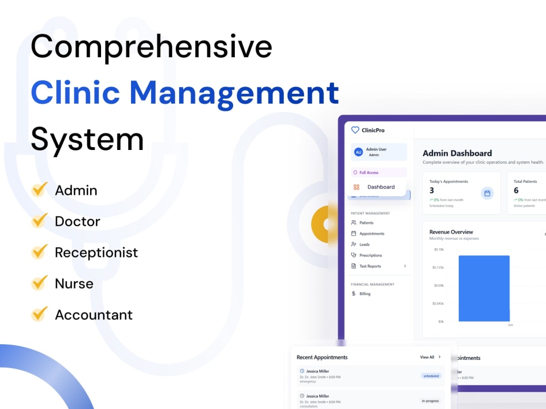The height and width of the screenshot is (409, 546).
Task: Open the Patients menu item
Action: (379, 222)
